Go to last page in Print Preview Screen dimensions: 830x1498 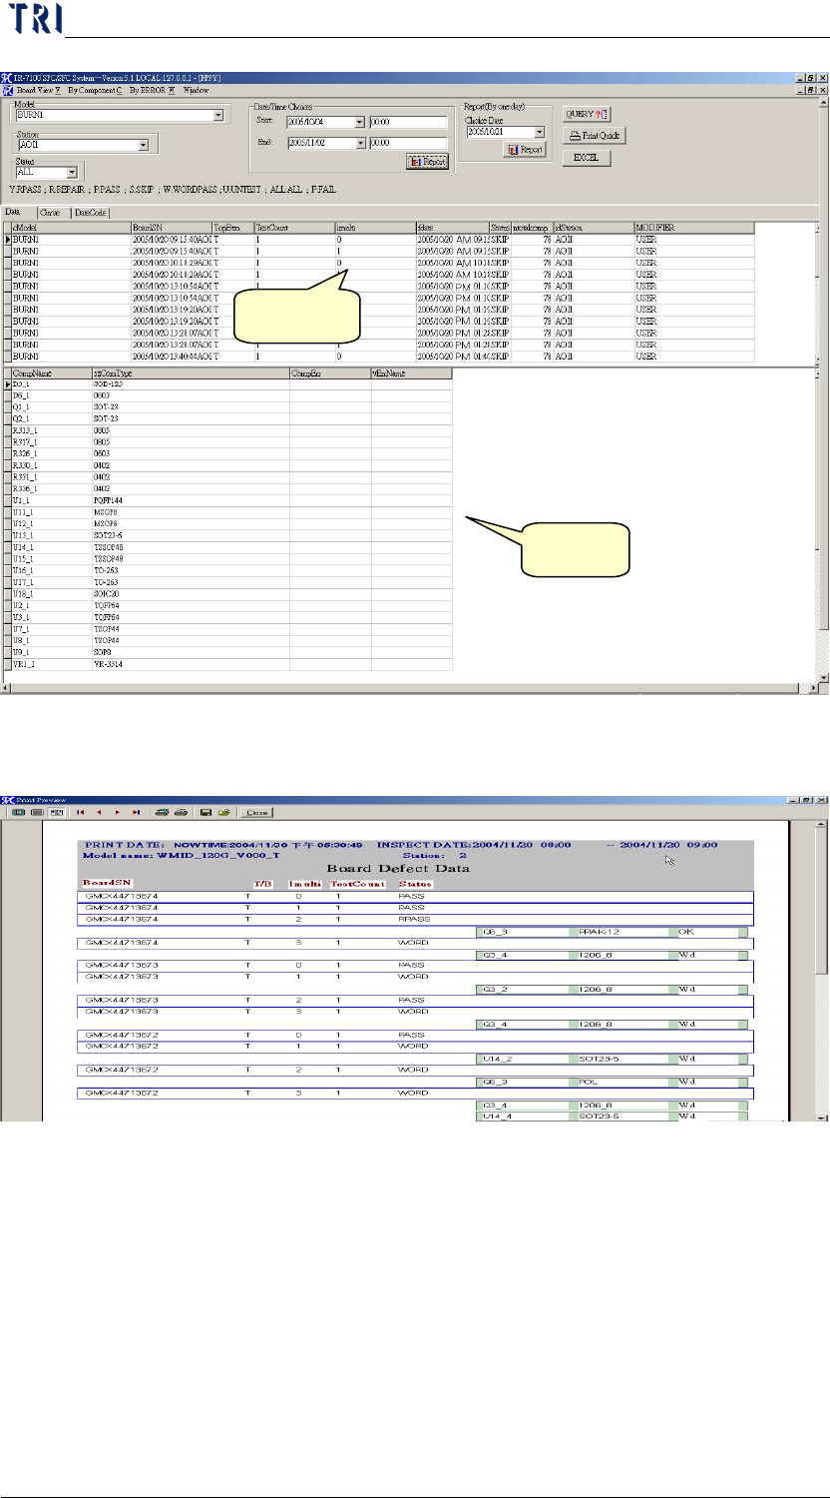(x=136, y=812)
